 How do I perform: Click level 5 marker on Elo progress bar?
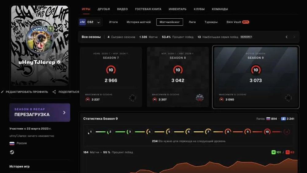[x=169, y=132]
